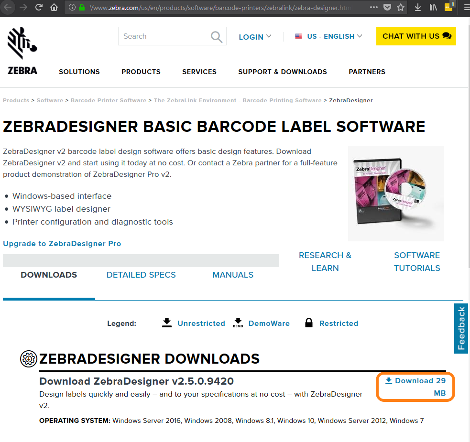This screenshot has width=470, height=442.
Task: Click the browser reload button
Action: [x=39, y=7]
